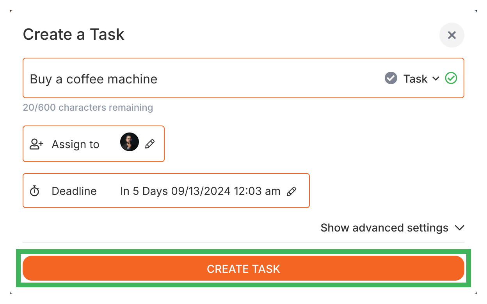Click the Create a Task heading
This screenshot has height=304, width=487.
(73, 34)
